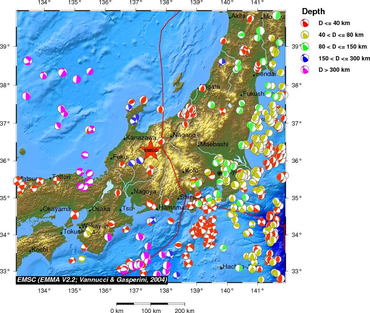Click the '80 < D <= 150 km' legend label

click(x=343, y=47)
